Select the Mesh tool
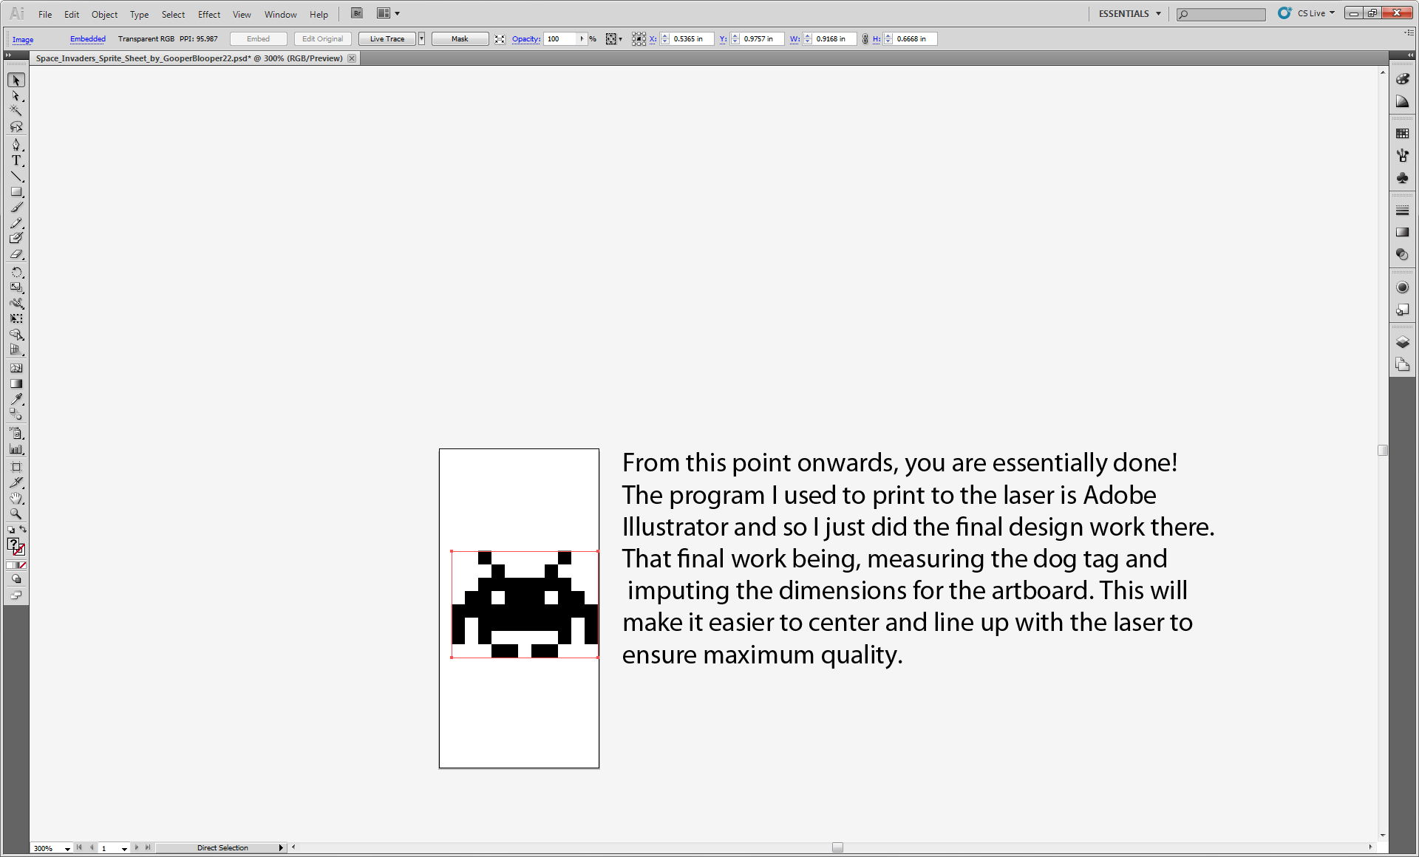 16,368
